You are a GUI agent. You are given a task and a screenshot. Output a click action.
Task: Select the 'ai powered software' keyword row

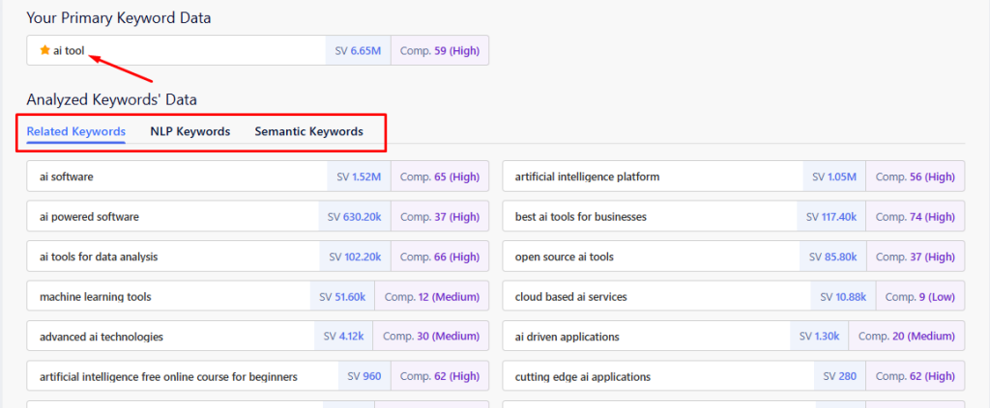(89, 217)
